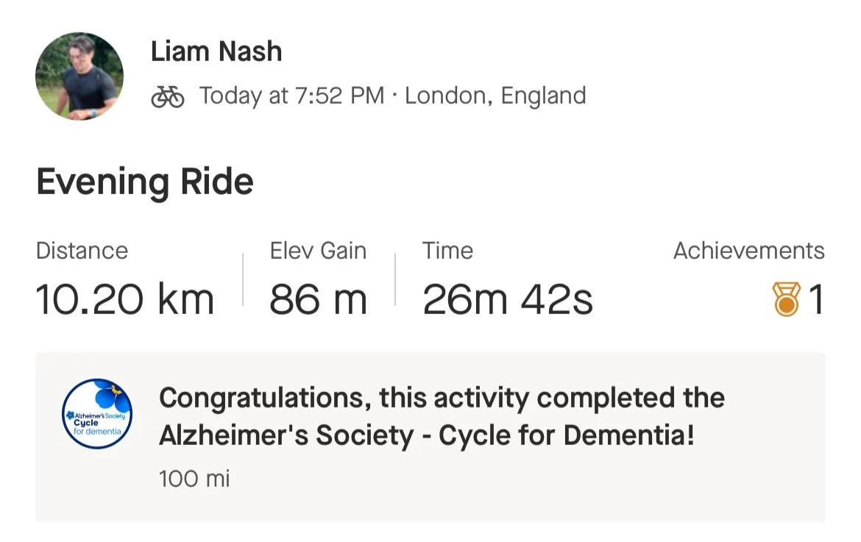Click the achievement count number 1
This screenshot has width=861, height=542.
(x=815, y=300)
